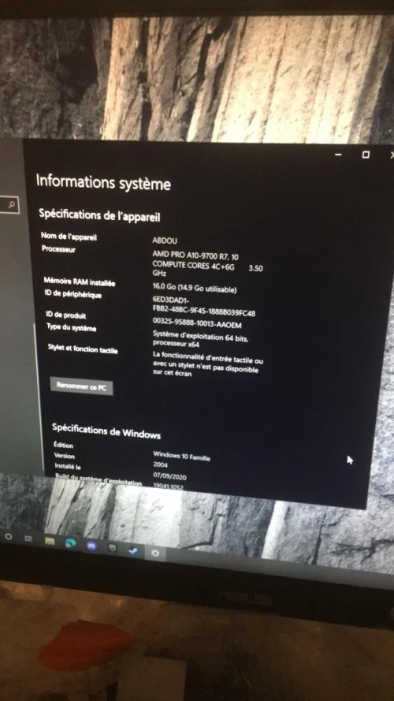Select OS build number 19041.1052
394x701 pixels.
tap(168, 487)
